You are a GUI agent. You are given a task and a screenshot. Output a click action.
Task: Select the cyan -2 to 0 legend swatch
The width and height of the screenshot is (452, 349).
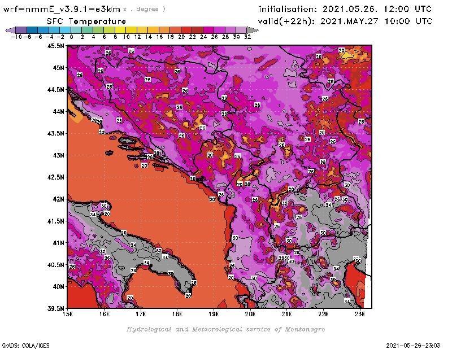pyautogui.click(x=66, y=30)
